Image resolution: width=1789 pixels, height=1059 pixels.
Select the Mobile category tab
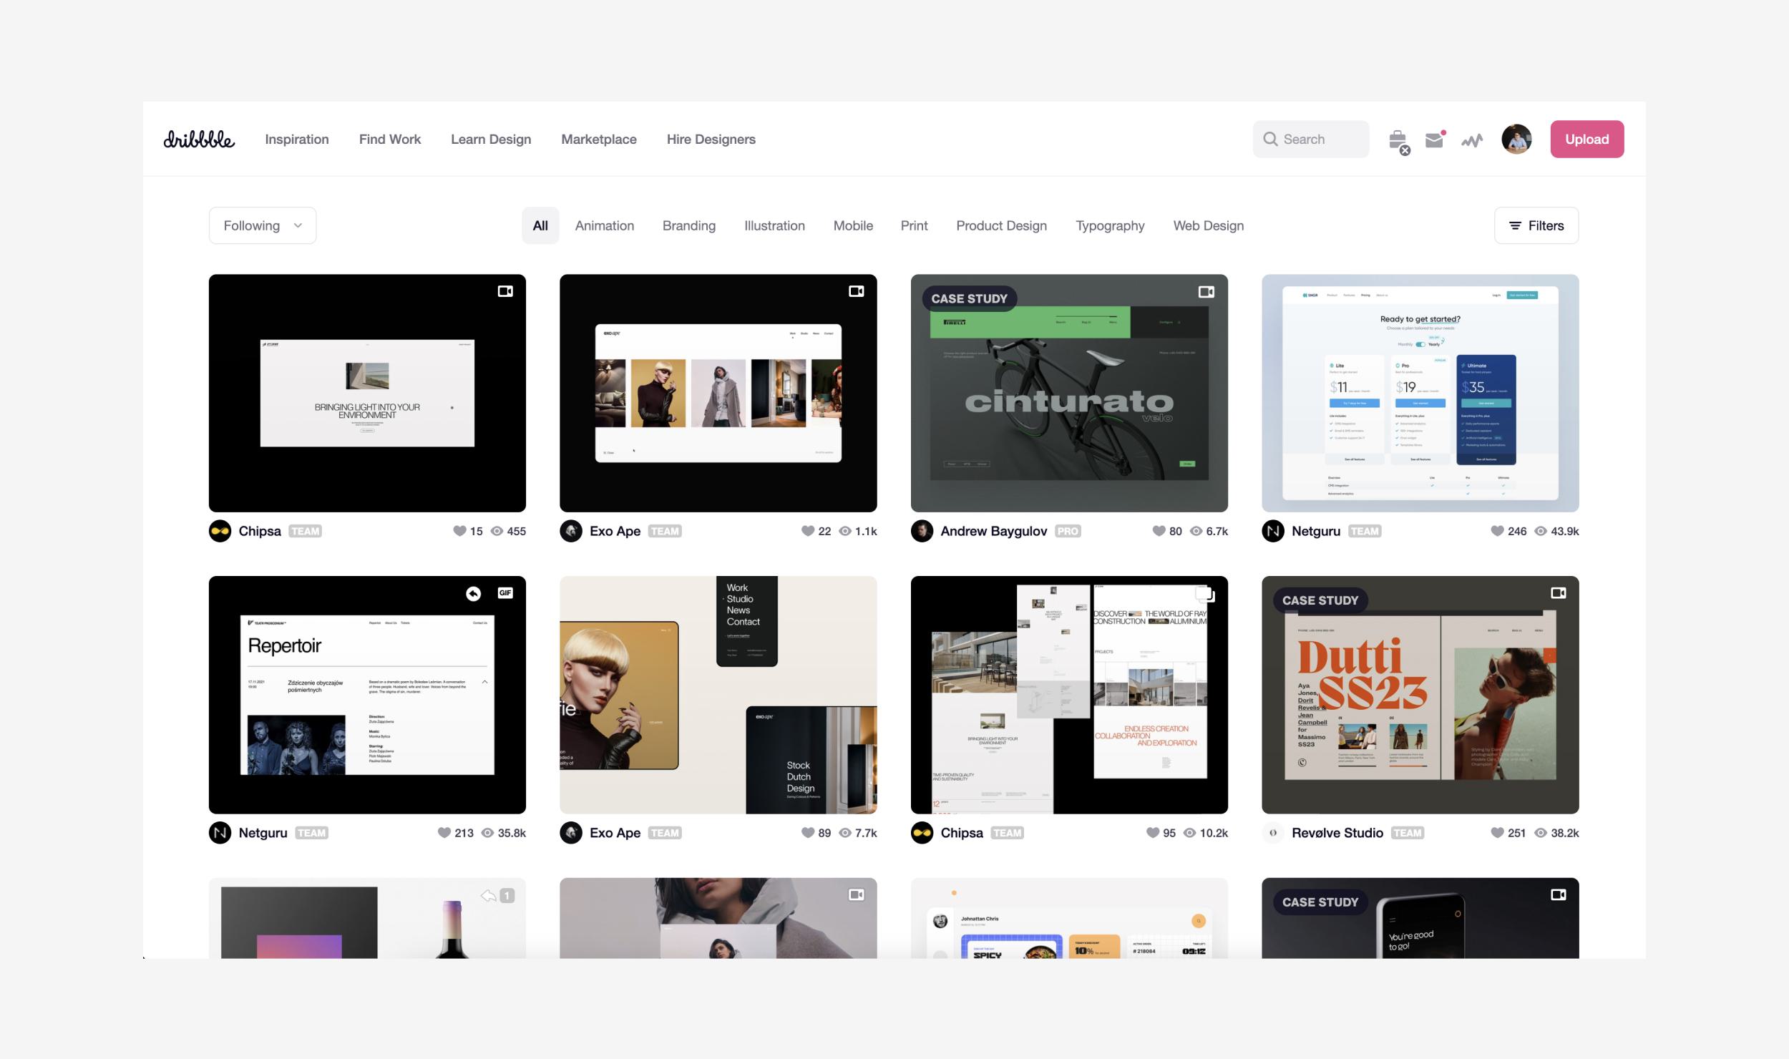pyautogui.click(x=853, y=225)
